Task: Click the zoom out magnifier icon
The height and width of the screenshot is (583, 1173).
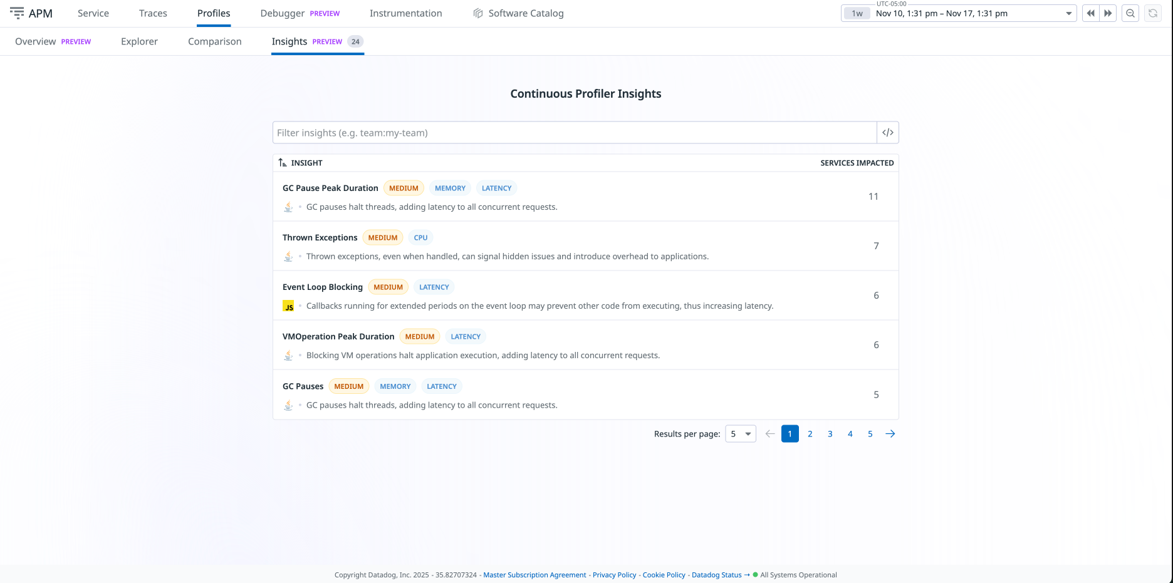Action: tap(1130, 13)
